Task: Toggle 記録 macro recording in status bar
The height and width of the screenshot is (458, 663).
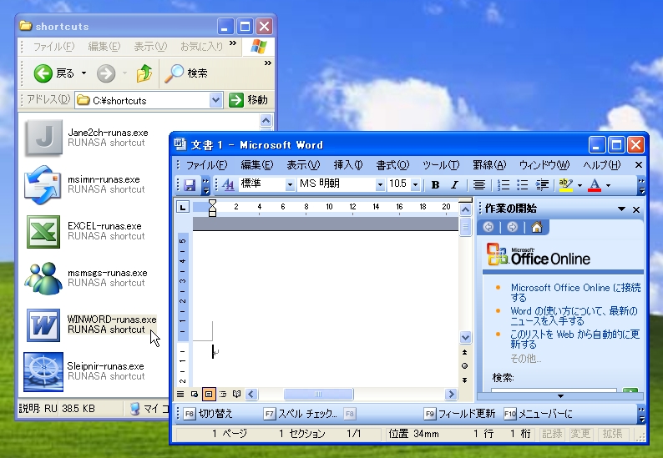Action: (552, 434)
